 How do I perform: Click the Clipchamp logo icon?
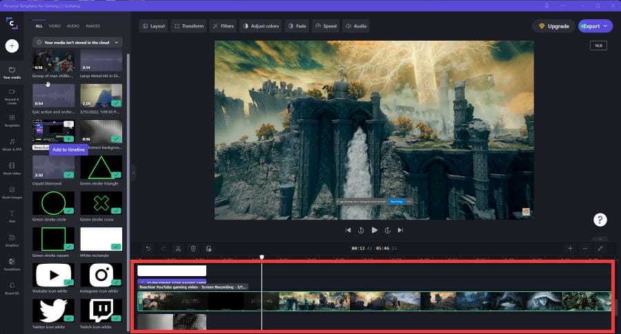12,23
